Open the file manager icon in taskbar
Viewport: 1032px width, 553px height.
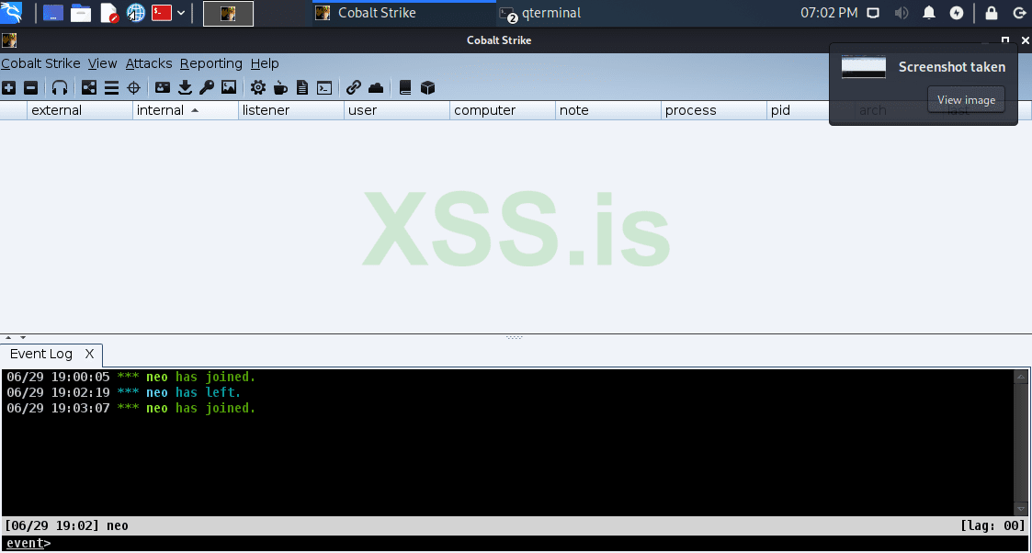coord(80,13)
